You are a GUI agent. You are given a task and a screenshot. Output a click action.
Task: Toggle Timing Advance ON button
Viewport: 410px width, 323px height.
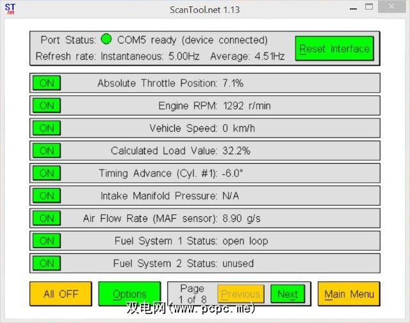(47, 173)
